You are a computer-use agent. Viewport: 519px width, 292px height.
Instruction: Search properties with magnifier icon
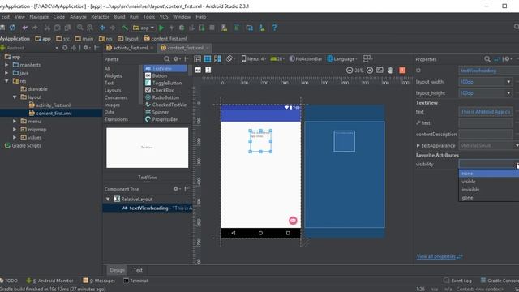click(x=487, y=59)
